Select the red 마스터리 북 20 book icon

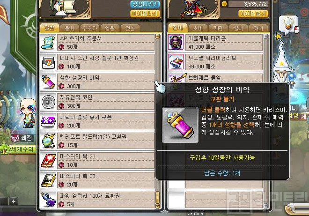click(48, 161)
